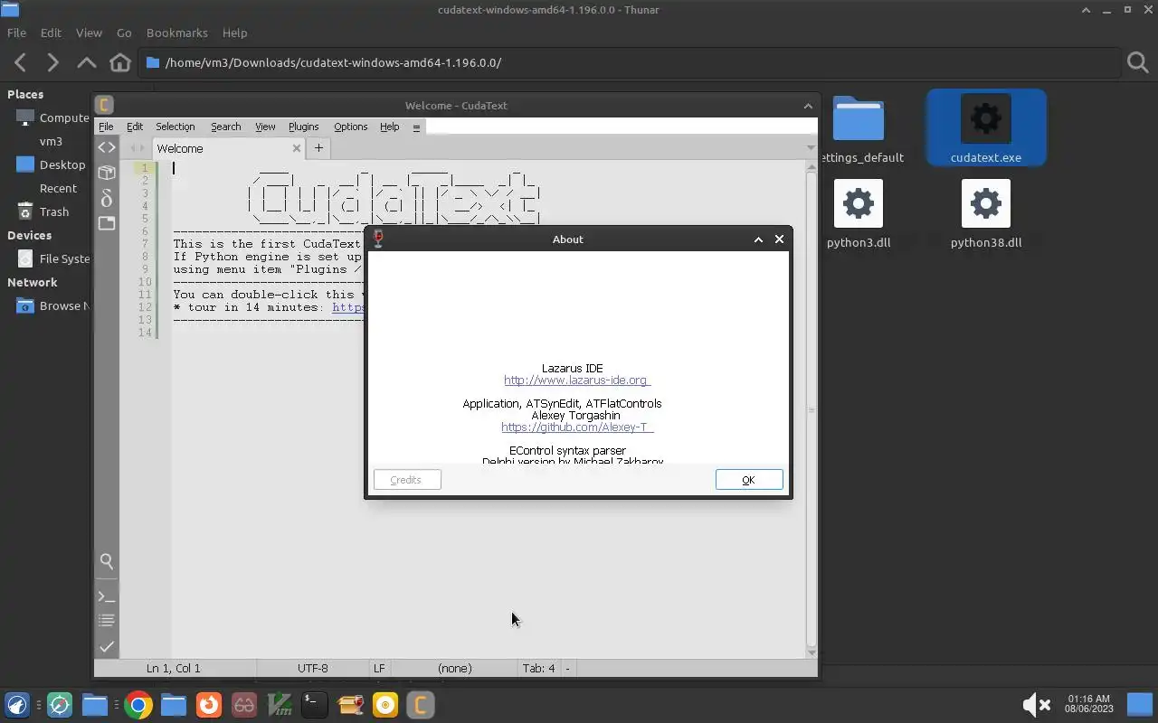Click the Wine glass icon in About dialog title
This screenshot has width=1158, height=723.
point(378,239)
